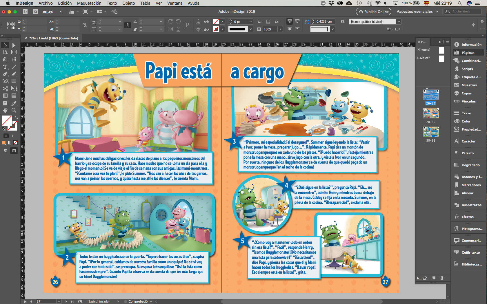Select the Pen tool
Image resolution: width=487 pixels, height=304 pixels.
pos(5,74)
